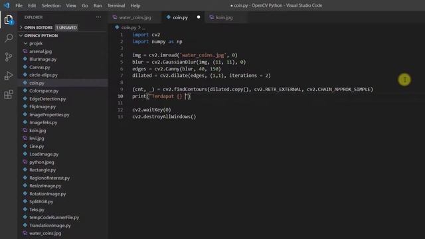Click the VS Code logo icon

[x=7, y=5]
